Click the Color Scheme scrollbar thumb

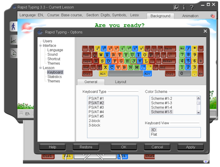coord(198,103)
